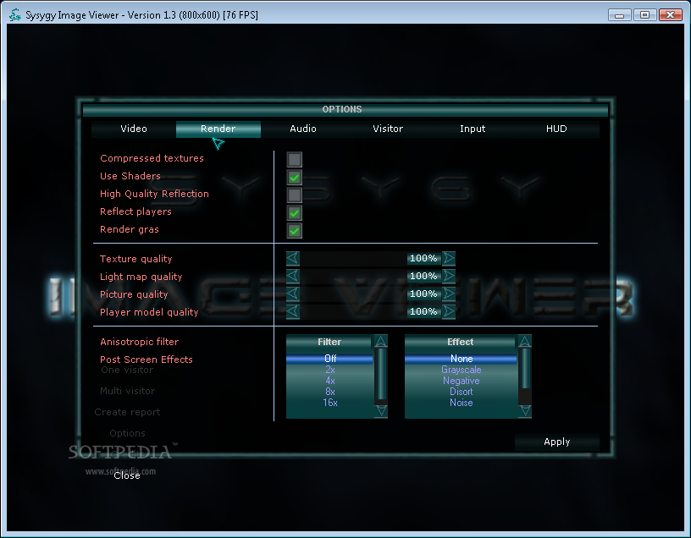
Task: Click the Effect list scrollbar thumb
Action: coord(525,368)
